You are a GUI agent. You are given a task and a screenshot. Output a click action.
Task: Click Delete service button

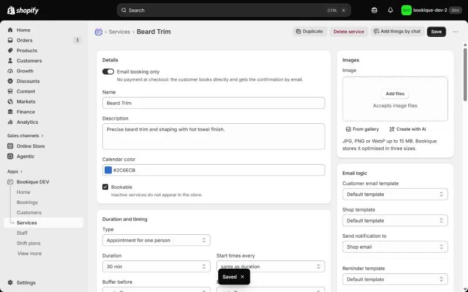click(349, 32)
